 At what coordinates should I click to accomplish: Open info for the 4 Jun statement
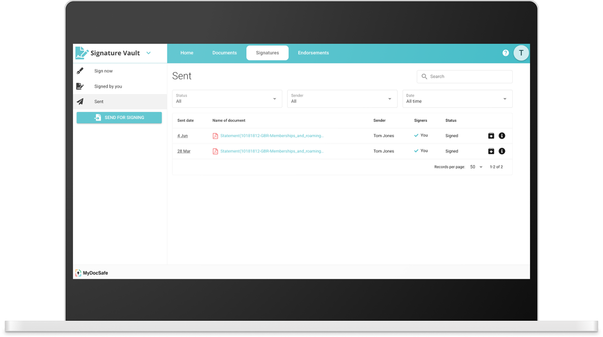502,135
